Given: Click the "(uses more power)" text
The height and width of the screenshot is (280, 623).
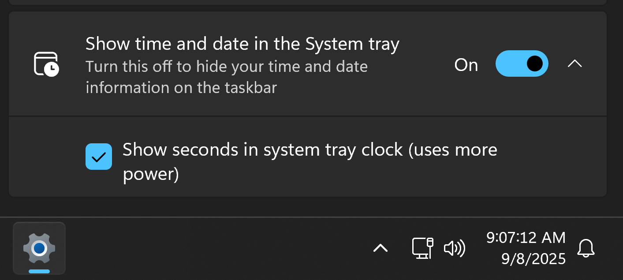Looking at the screenshot, I should pos(452,150).
